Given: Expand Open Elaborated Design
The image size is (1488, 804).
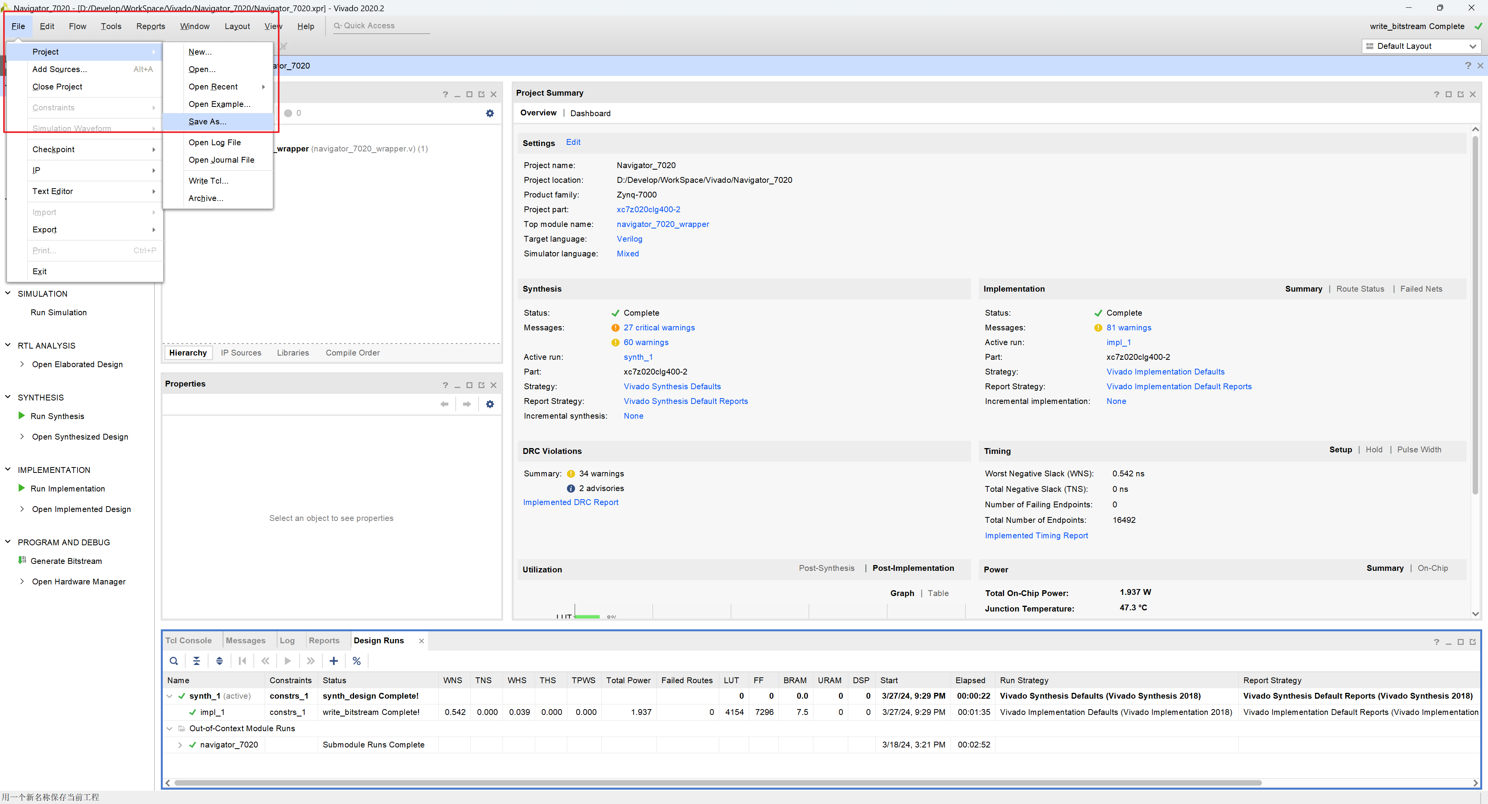Looking at the screenshot, I should [x=22, y=364].
